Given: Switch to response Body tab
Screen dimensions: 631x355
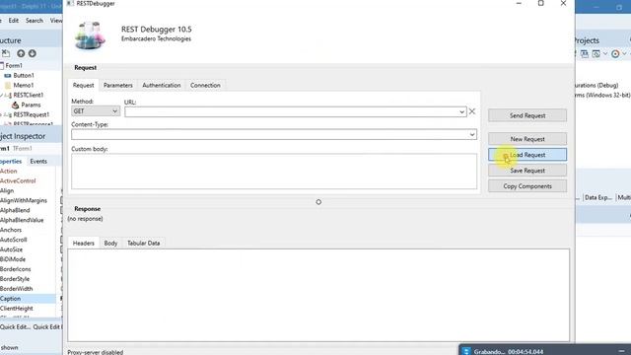Looking at the screenshot, I should tap(110, 244).
